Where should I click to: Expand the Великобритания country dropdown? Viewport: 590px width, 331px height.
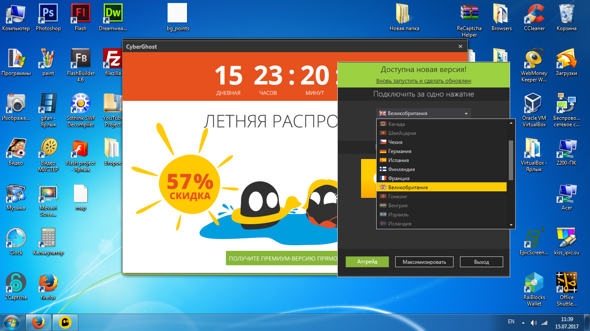point(423,113)
